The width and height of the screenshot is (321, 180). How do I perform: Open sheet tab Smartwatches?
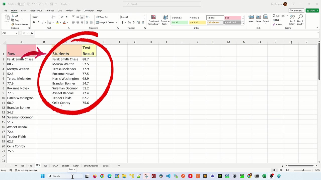coord(91,165)
